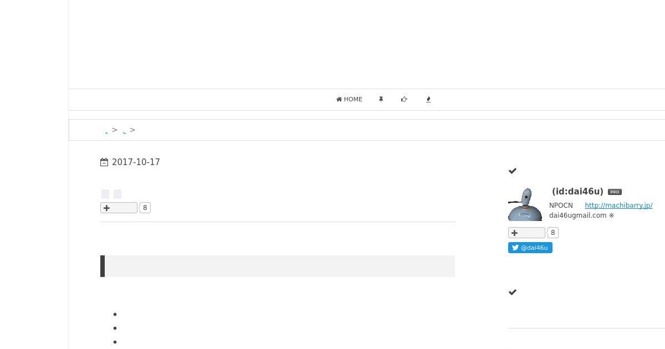665x349 pixels.
Task: Click the checkmark icon above the profile
Action: [513, 171]
